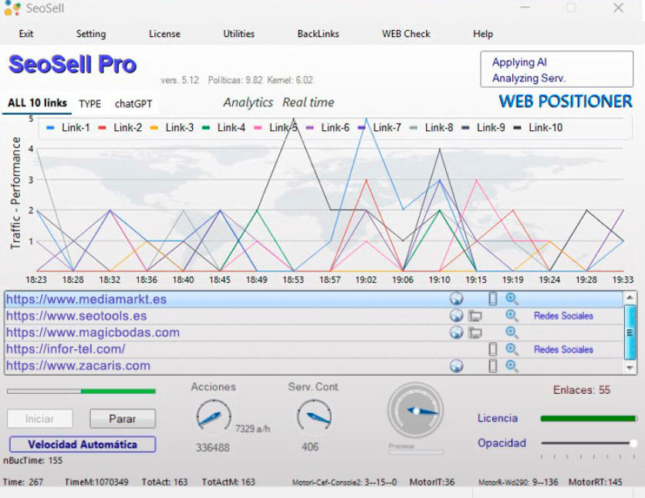Click the magnifier icon in infor-tel.com row
This screenshot has width=645, height=498.
(x=512, y=349)
